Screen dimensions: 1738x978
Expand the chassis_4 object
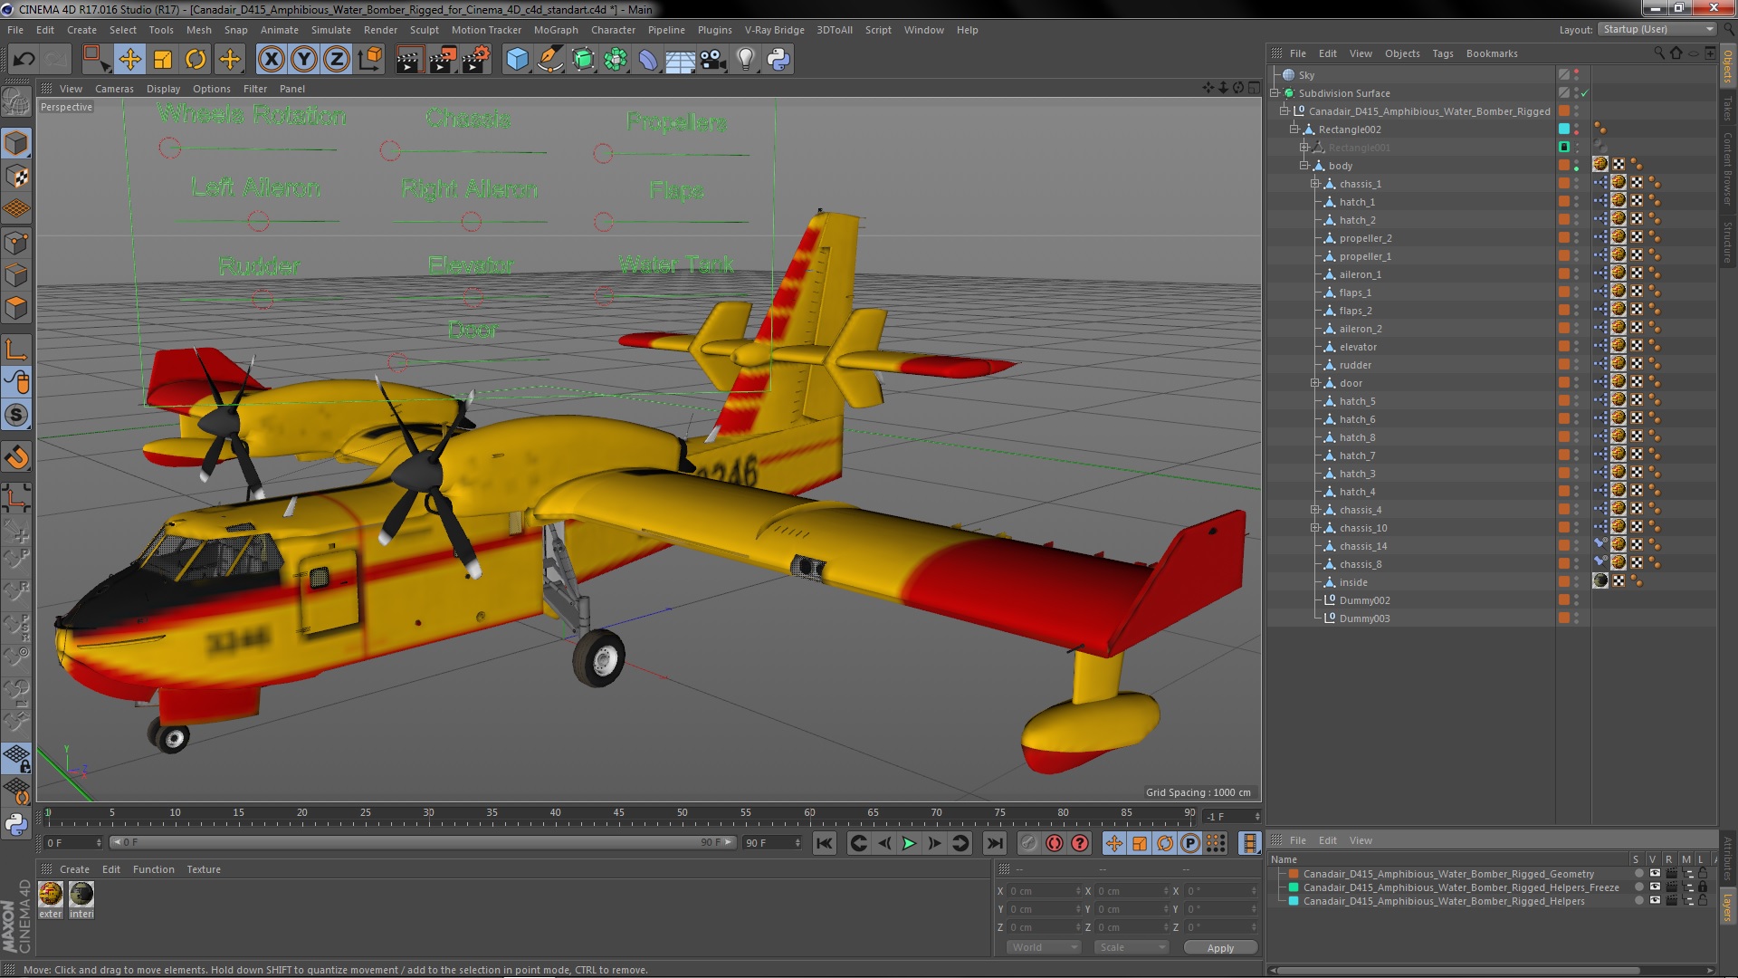1314,510
